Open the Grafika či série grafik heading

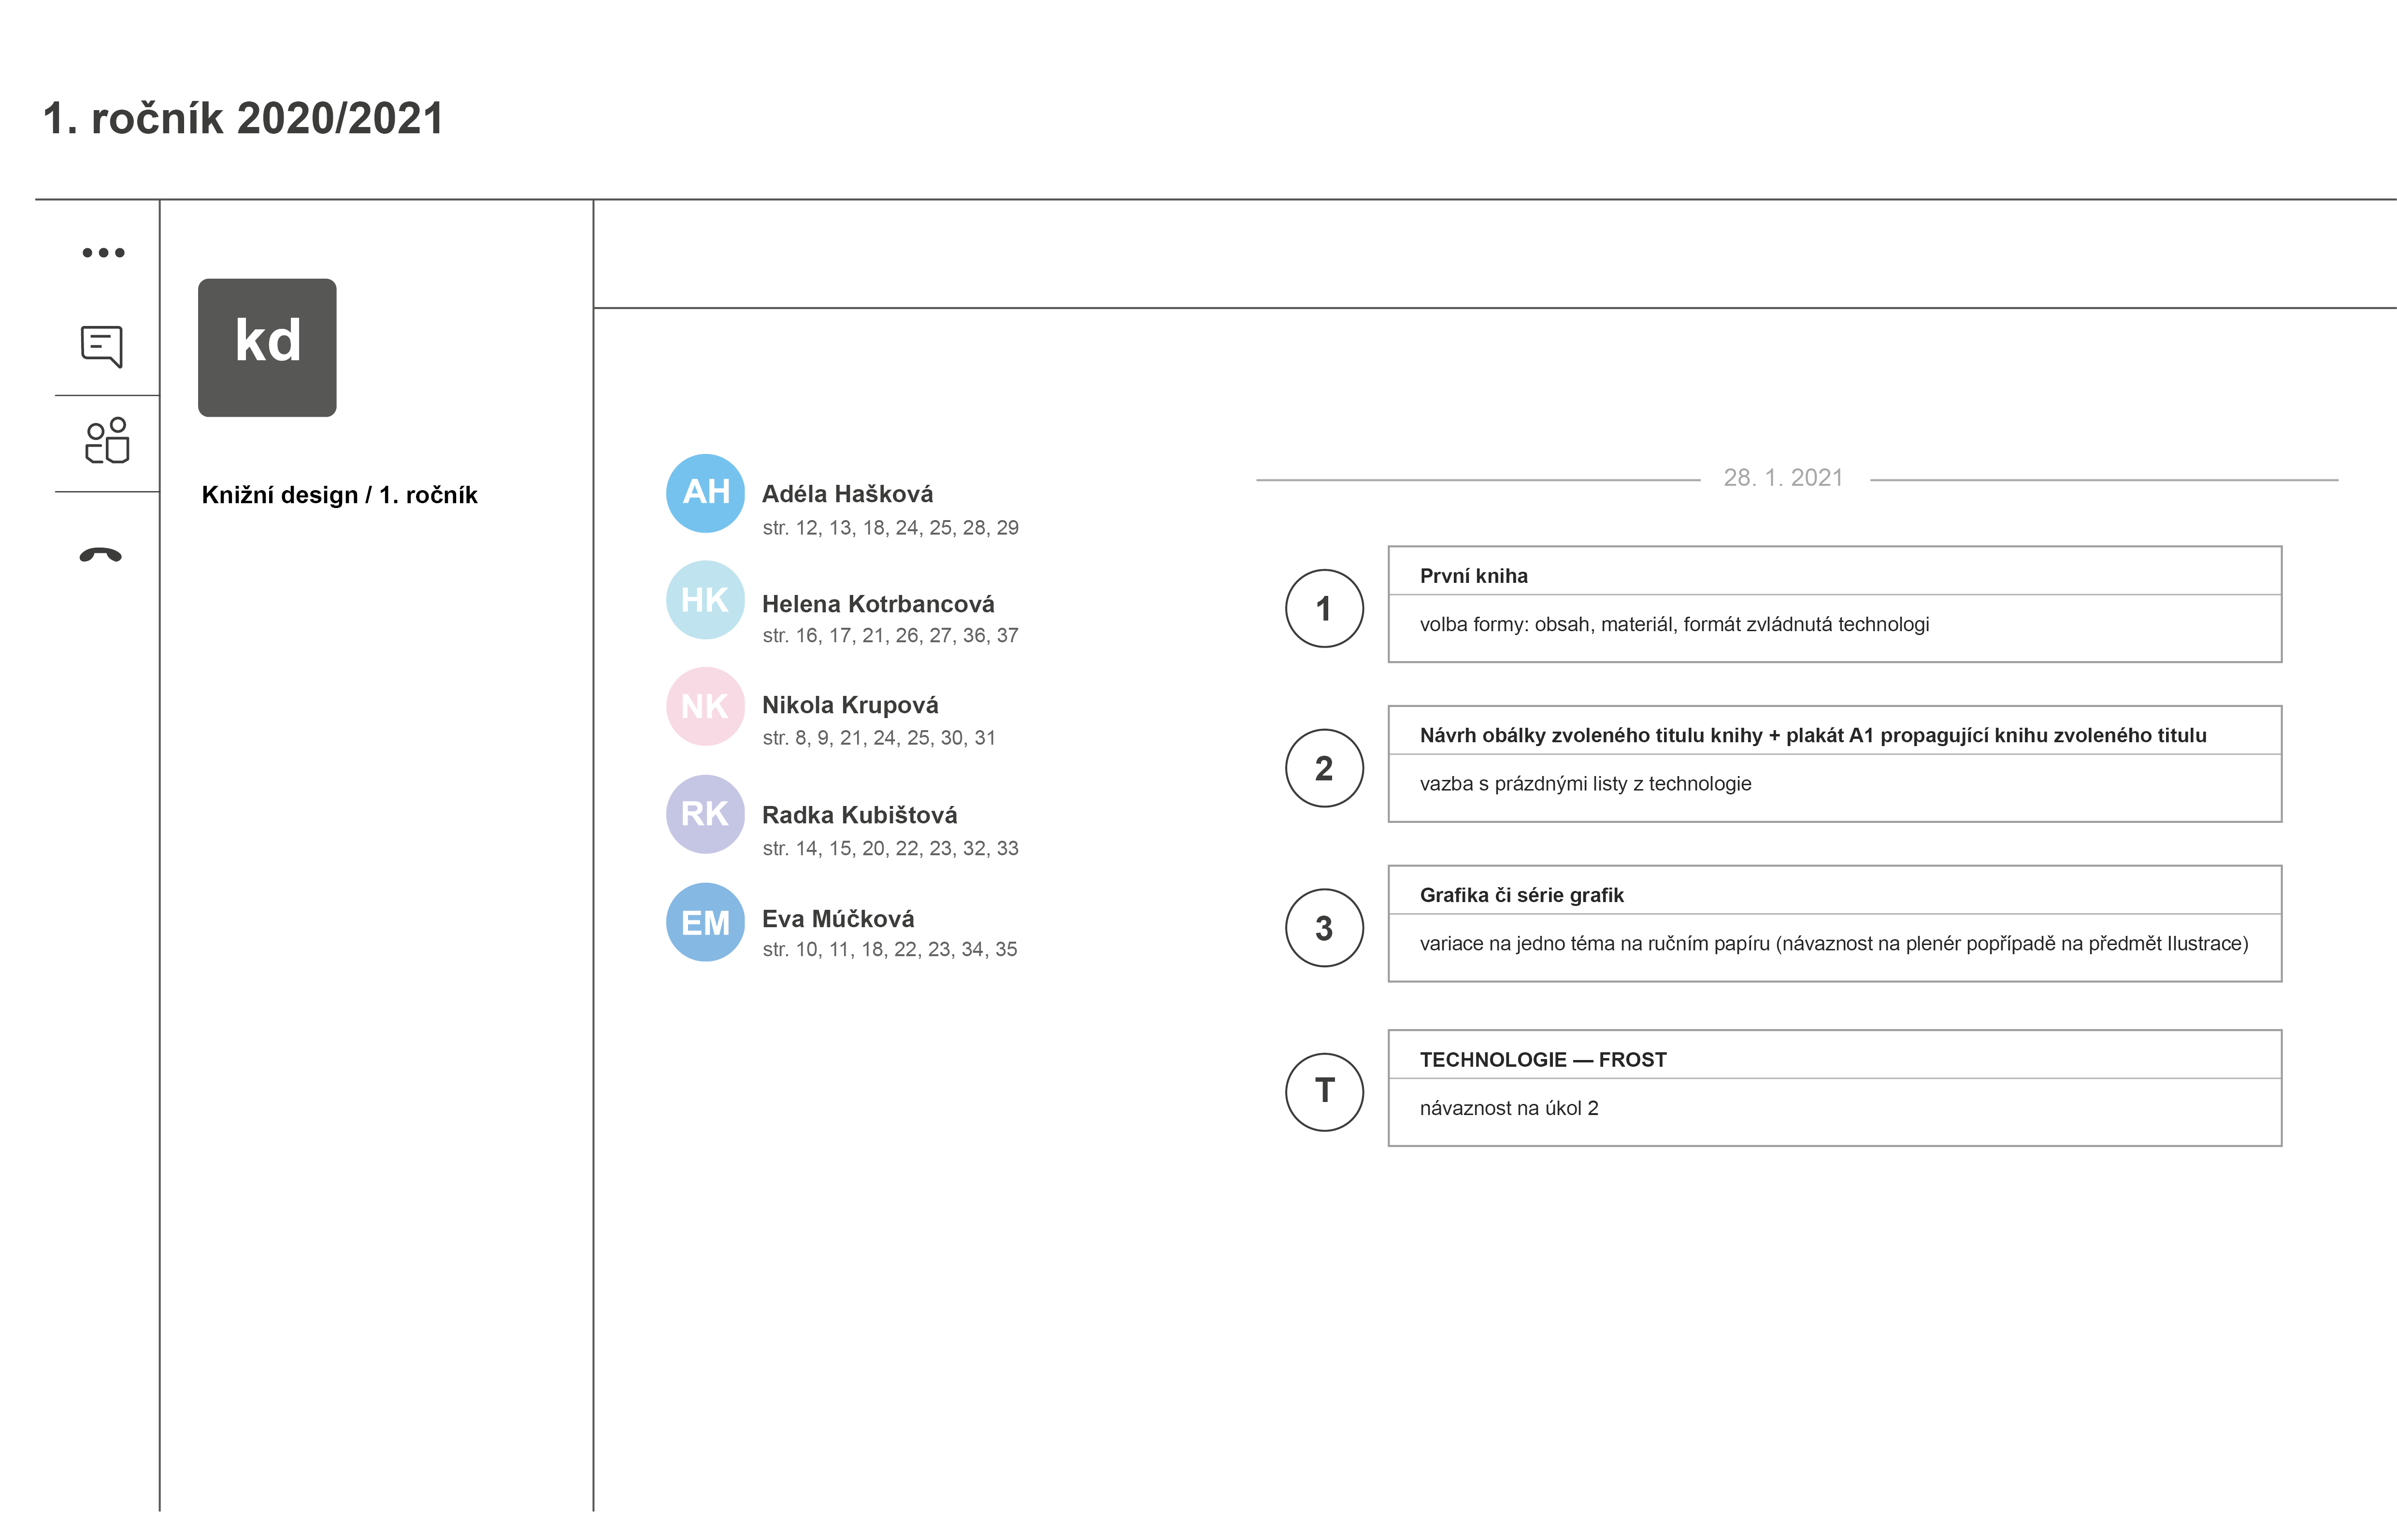[1521, 895]
